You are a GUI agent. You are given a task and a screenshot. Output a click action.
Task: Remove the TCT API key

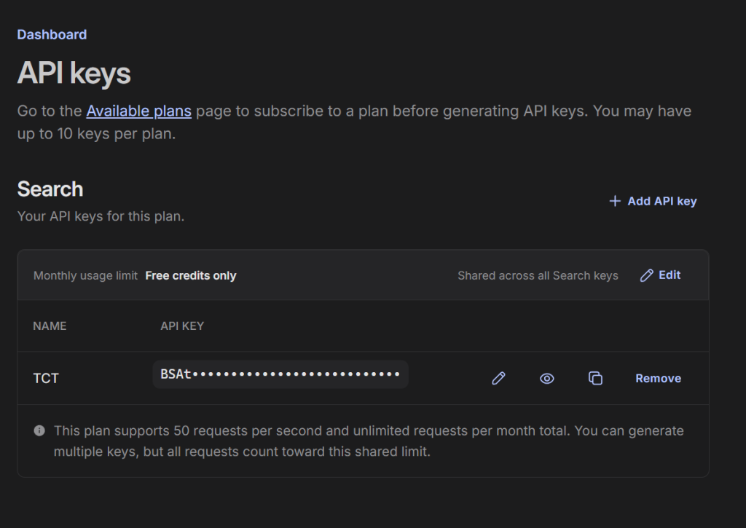click(x=659, y=378)
